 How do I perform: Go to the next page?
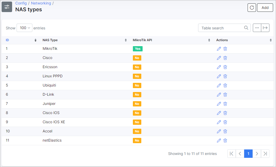click(x=257, y=154)
